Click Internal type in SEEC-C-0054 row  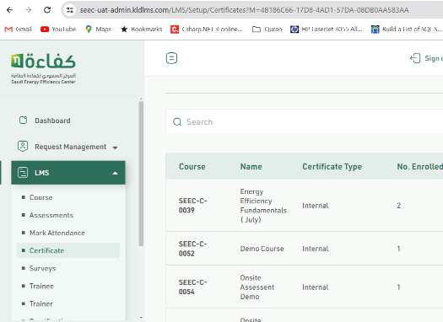(x=316, y=287)
